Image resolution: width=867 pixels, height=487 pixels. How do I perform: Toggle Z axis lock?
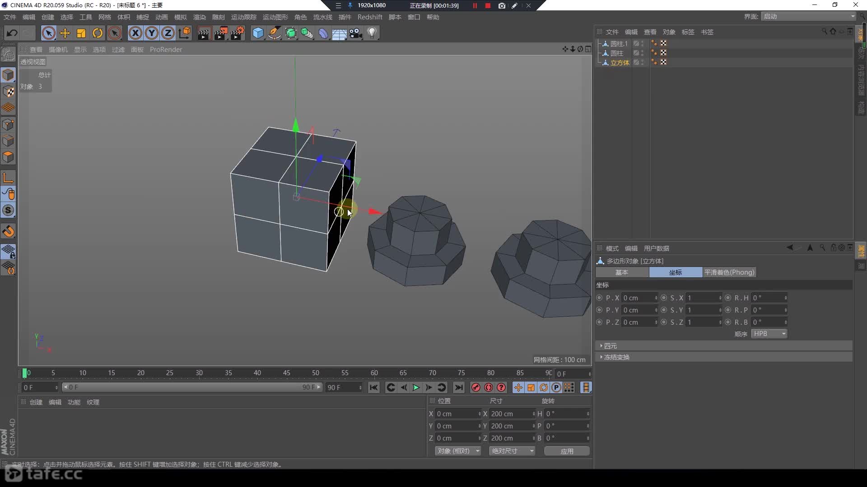tap(168, 33)
